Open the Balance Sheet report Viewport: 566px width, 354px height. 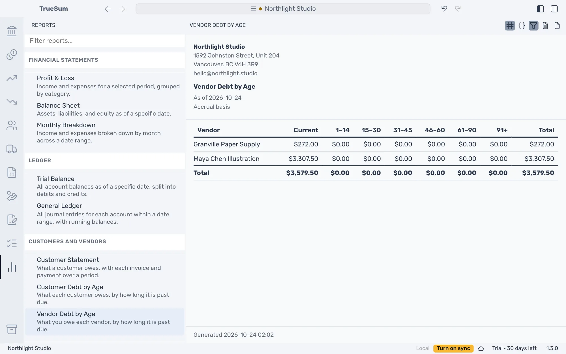click(x=105, y=109)
